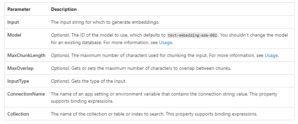Screen dimensions: 298x124
Task: Select the MaxChunkLength parameter name
Action: 27,55
